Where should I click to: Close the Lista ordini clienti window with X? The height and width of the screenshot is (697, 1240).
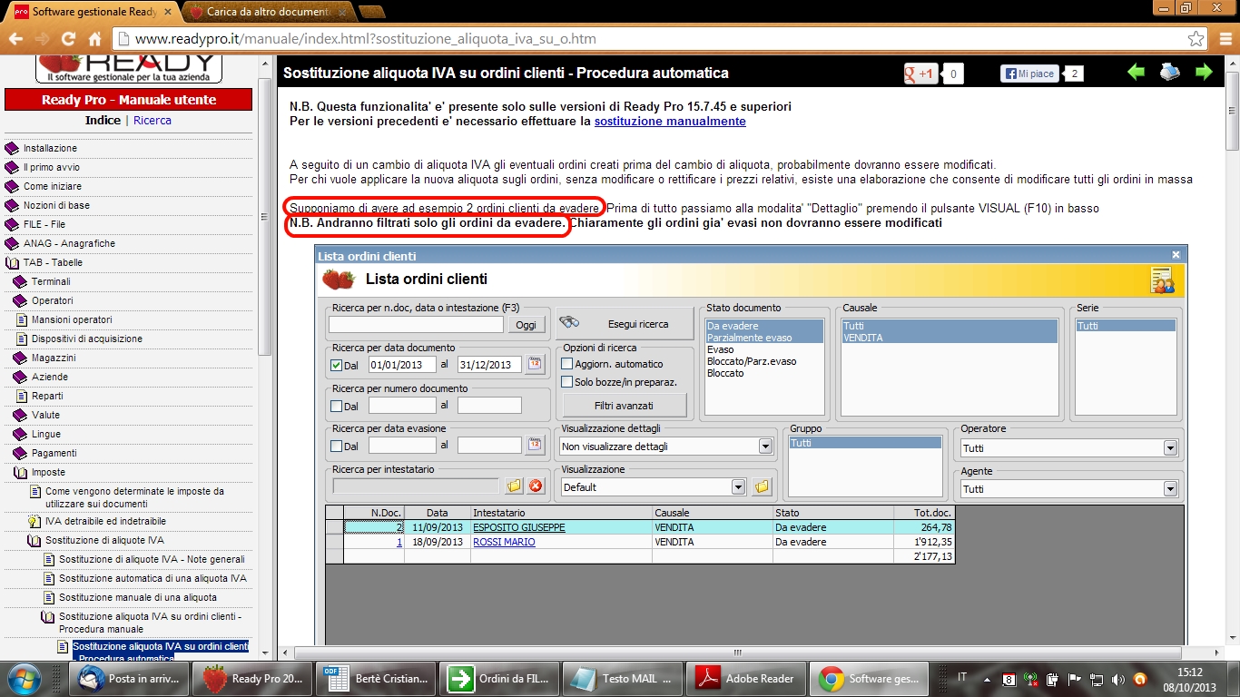click(1176, 255)
